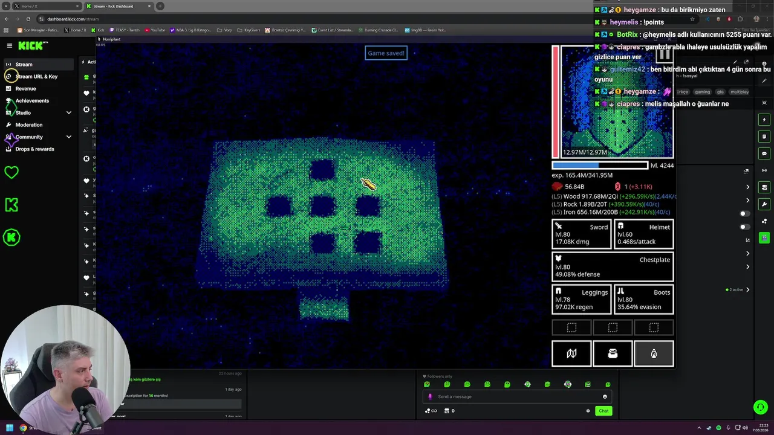Click the lightning bolt sidebar icon
This screenshot has width=774, height=435.
point(764,120)
